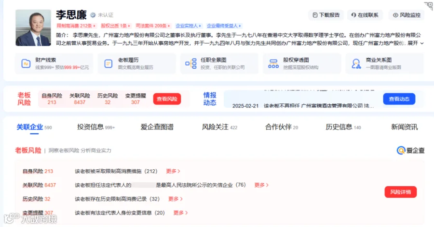
Task: Open 更多 for 变更提醒 row
Action: coord(180,213)
